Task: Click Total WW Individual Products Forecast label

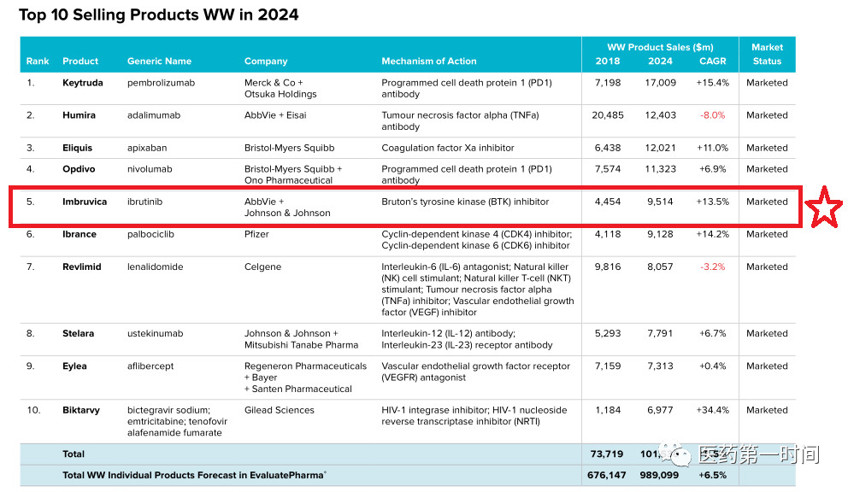Action: coord(194,475)
